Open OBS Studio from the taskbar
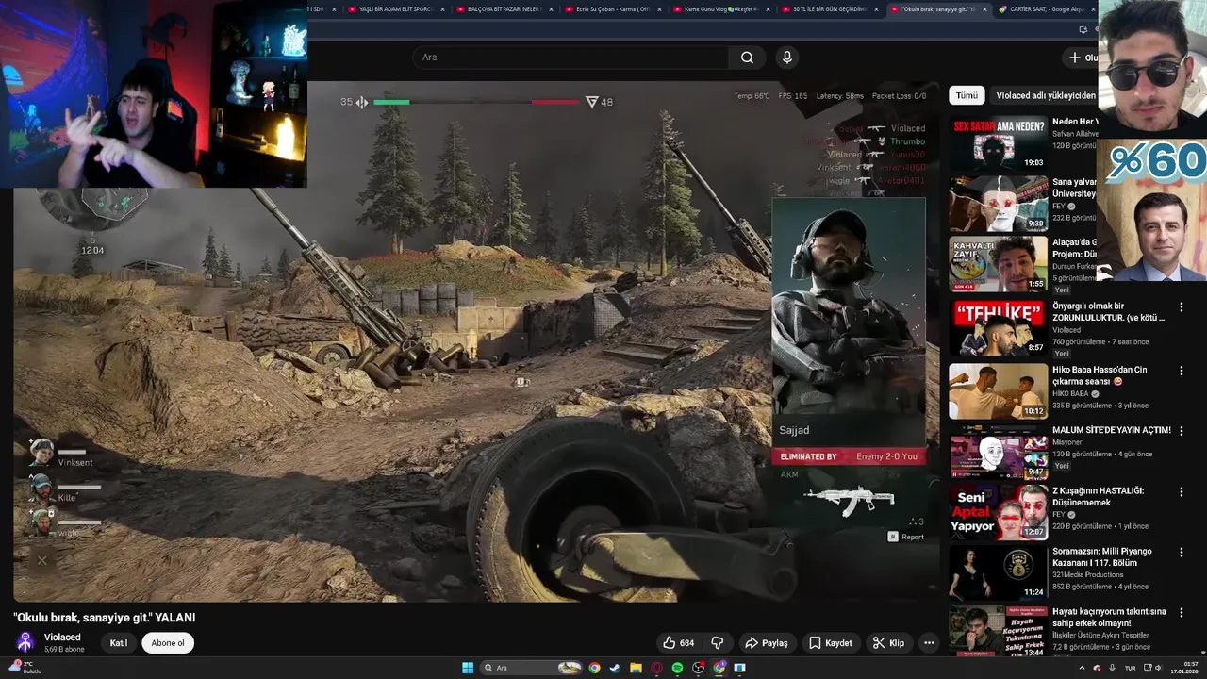This screenshot has width=1207, height=679. click(x=698, y=668)
